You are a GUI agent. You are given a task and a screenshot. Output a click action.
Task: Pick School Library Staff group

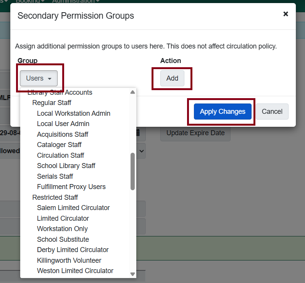[x=66, y=166]
